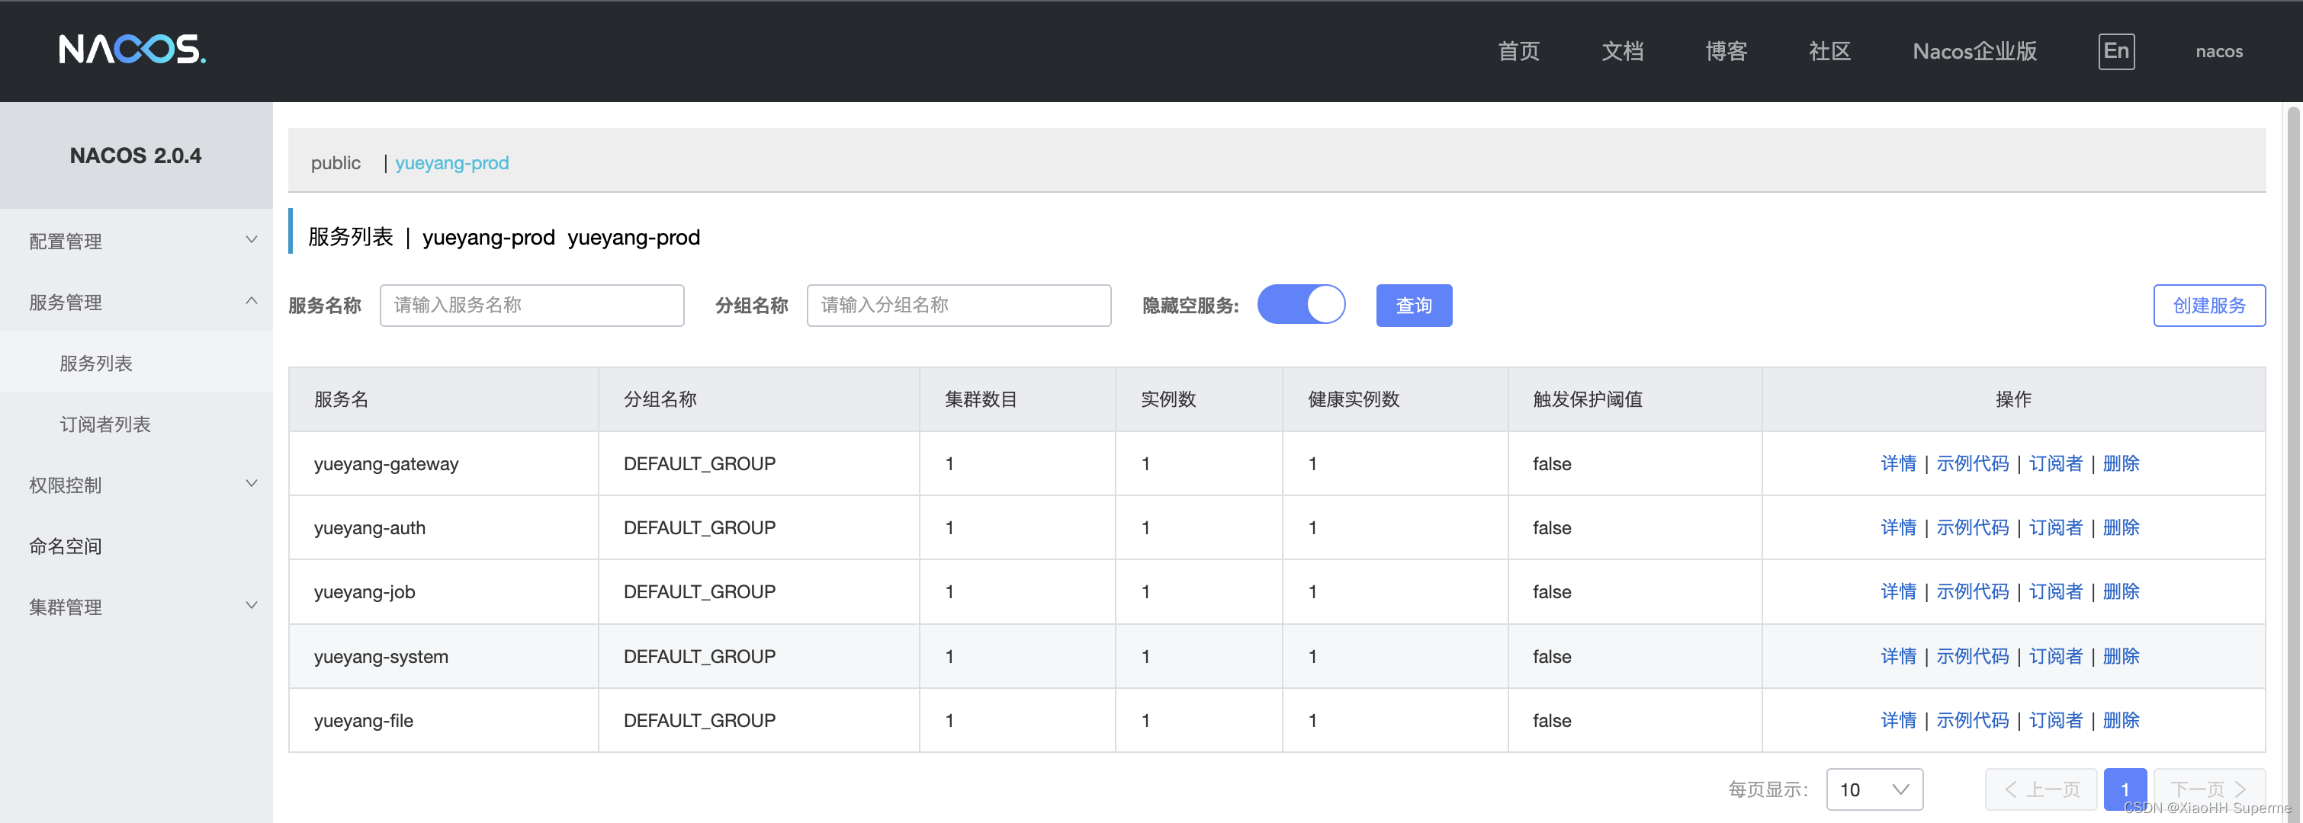The image size is (2303, 823).
Task: Open the page size dropdown showing 10
Action: (1874, 789)
